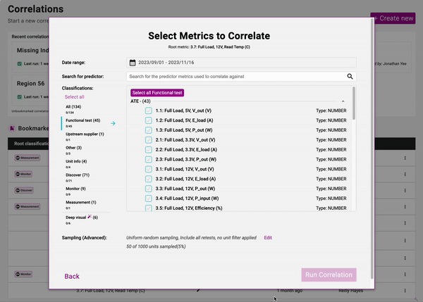The width and height of the screenshot is (423, 302).
Task: Click the Uniform random sampling description
Action: coord(191,238)
